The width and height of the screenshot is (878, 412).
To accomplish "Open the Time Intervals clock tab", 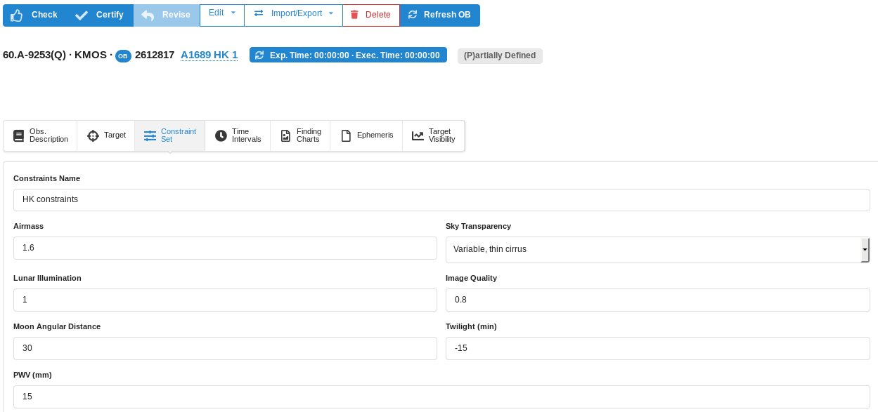I will coord(238,135).
